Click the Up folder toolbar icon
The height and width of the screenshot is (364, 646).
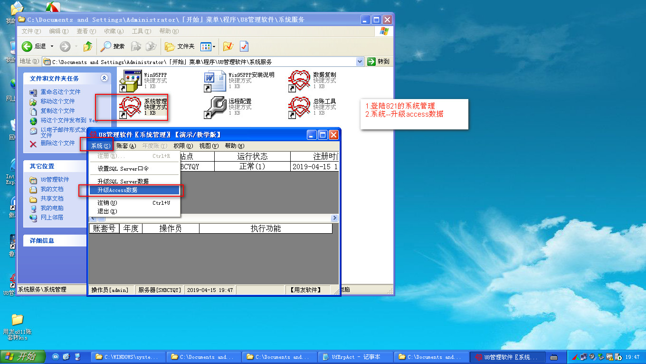point(88,46)
